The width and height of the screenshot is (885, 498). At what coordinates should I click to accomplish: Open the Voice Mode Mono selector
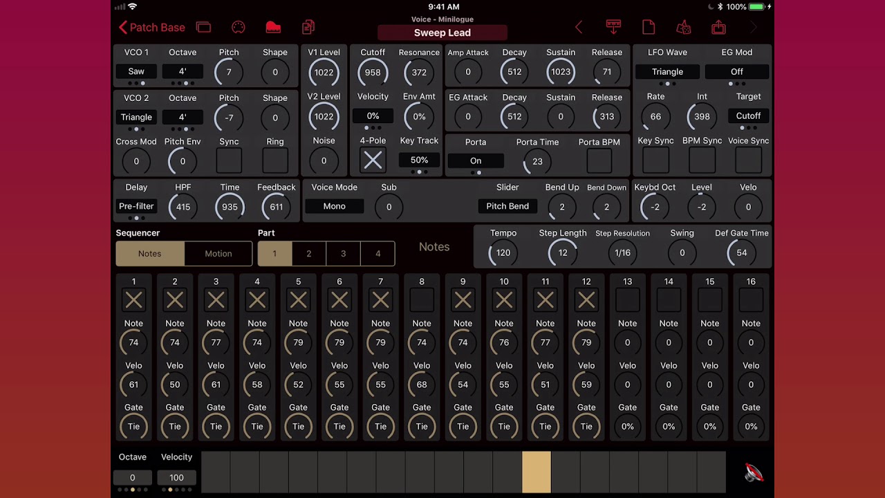(x=334, y=206)
